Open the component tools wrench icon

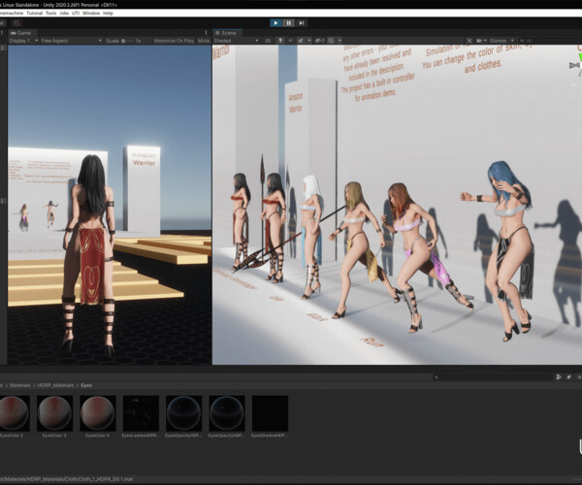[x=469, y=41]
